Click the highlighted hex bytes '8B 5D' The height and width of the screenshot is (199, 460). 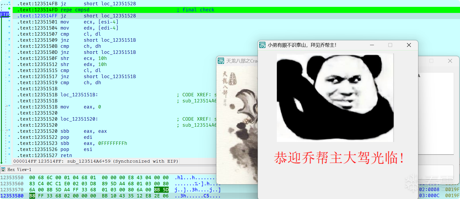pyautogui.click(x=161, y=190)
